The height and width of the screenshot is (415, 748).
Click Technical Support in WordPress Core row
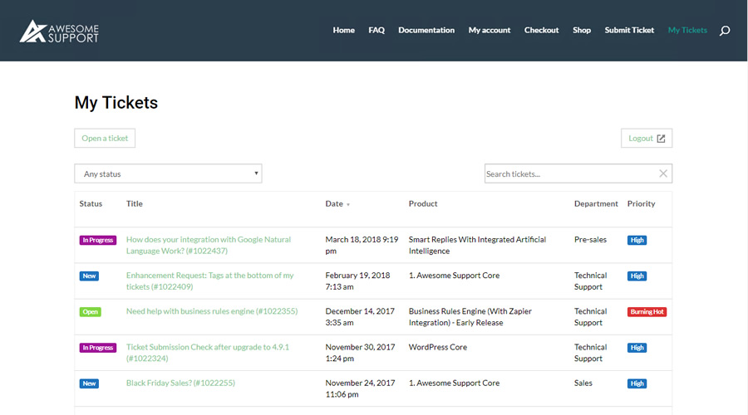(591, 353)
